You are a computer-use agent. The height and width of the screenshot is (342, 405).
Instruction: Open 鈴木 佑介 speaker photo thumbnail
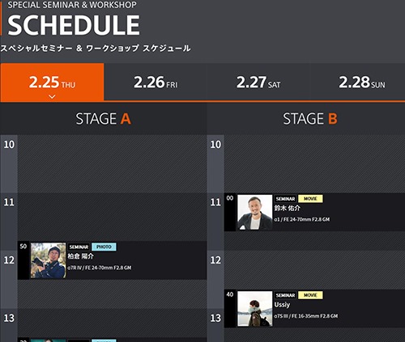coord(255,213)
